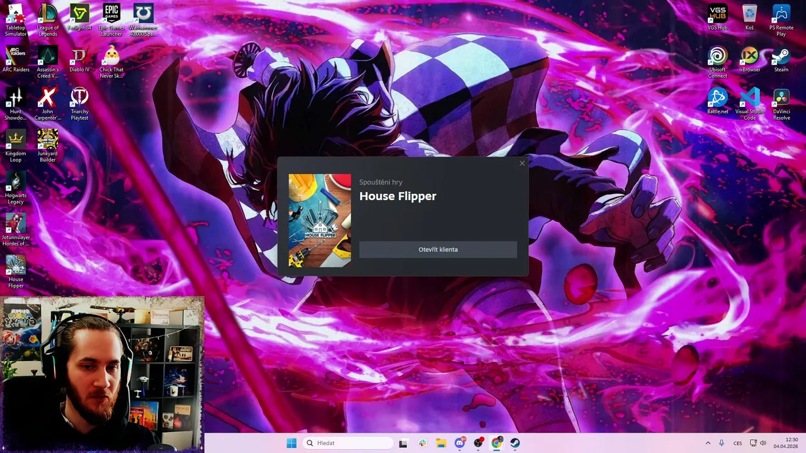Select the Koš recycle bin icon
This screenshot has width=806, height=453.
pos(749,18)
